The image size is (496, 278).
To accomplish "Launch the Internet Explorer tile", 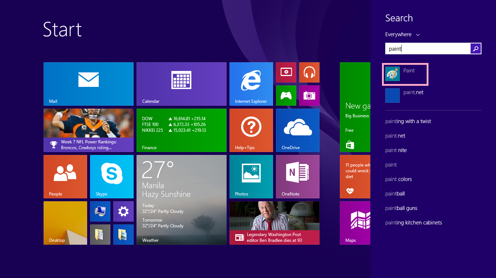I will (251, 84).
